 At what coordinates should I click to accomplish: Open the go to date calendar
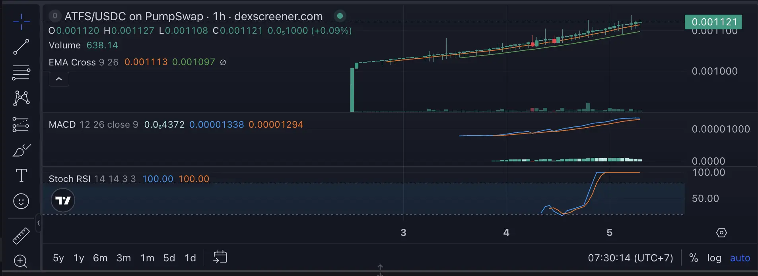click(x=220, y=257)
